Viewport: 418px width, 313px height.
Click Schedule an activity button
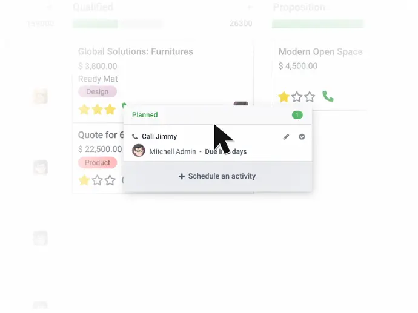click(217, 176)
